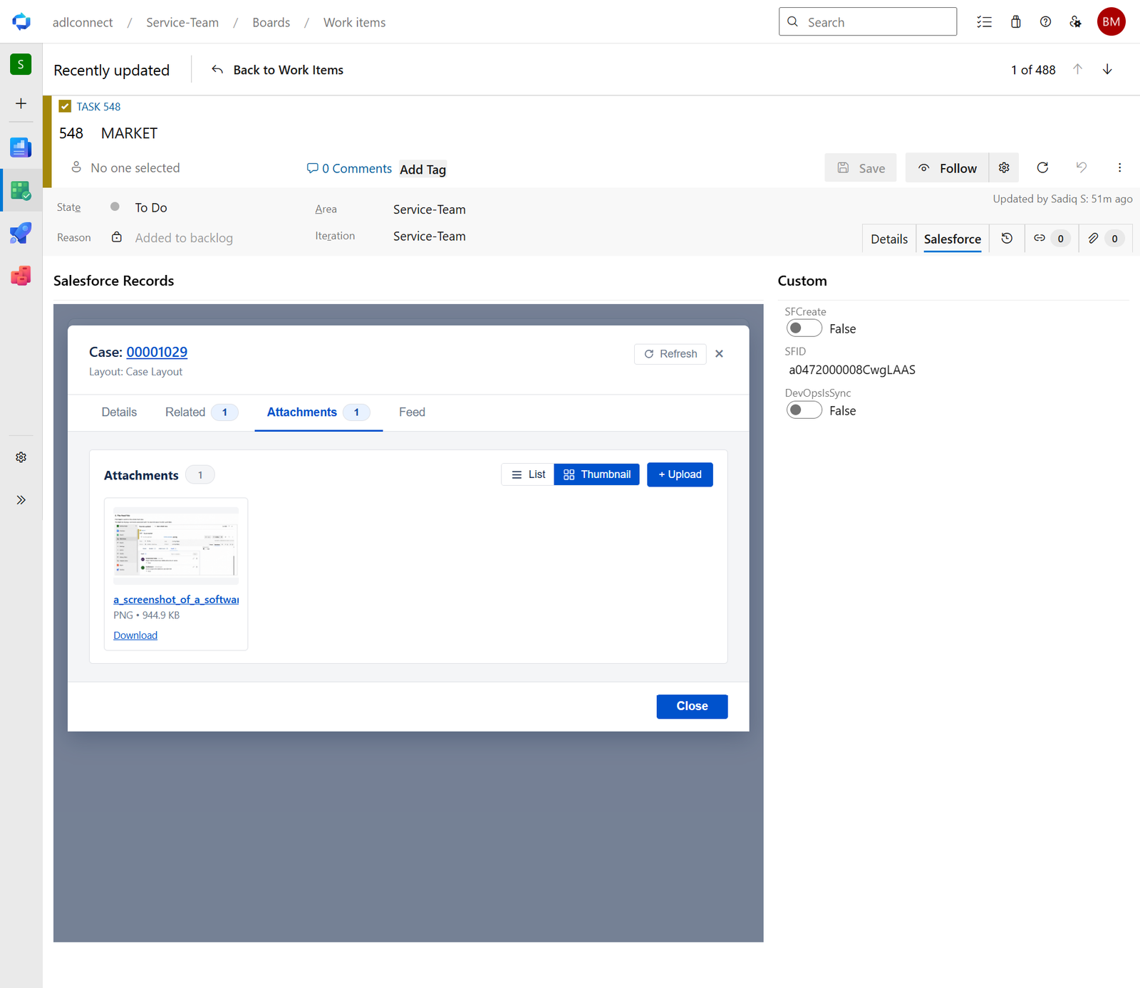Open the Pipelines rocket icon in sidebar
This screenshot has height=988, width=1140.
(x=21, y=233)
